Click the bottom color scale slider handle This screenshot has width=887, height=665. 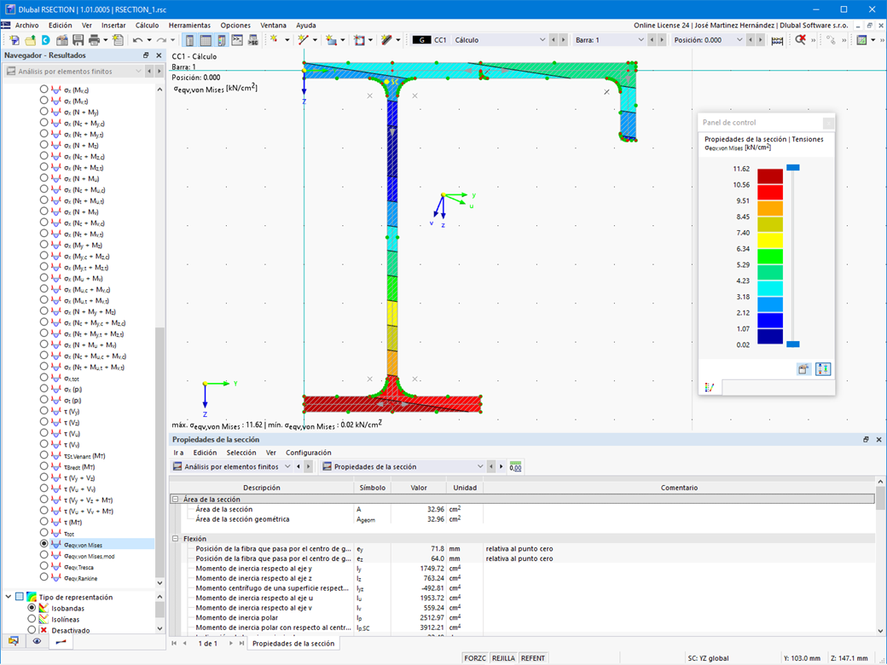click(x=793, y=344)
